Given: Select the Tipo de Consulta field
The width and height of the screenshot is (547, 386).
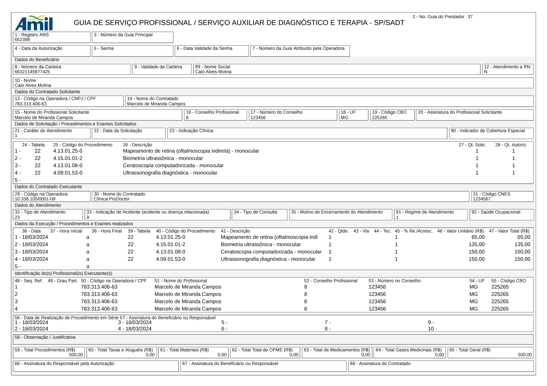Looking at the screenshot, I should click(260, 215).
